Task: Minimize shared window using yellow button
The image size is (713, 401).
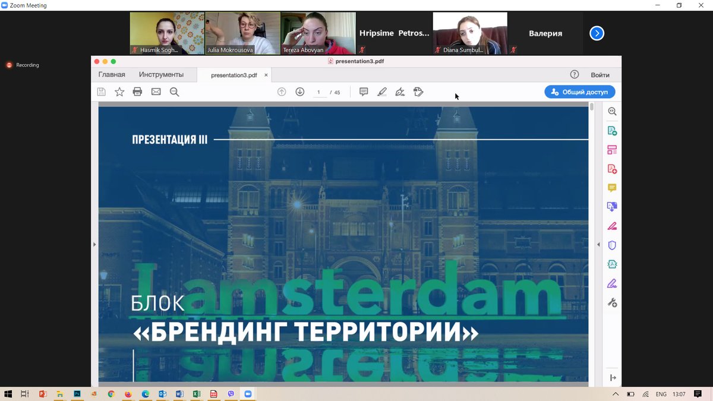Action: tap(105, 61)
